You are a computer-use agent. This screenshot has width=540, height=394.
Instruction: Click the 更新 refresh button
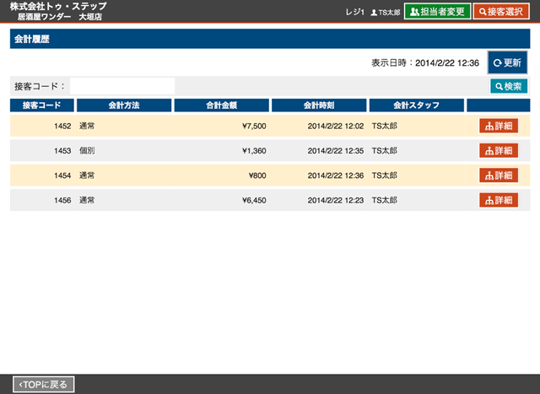point(507,63)
